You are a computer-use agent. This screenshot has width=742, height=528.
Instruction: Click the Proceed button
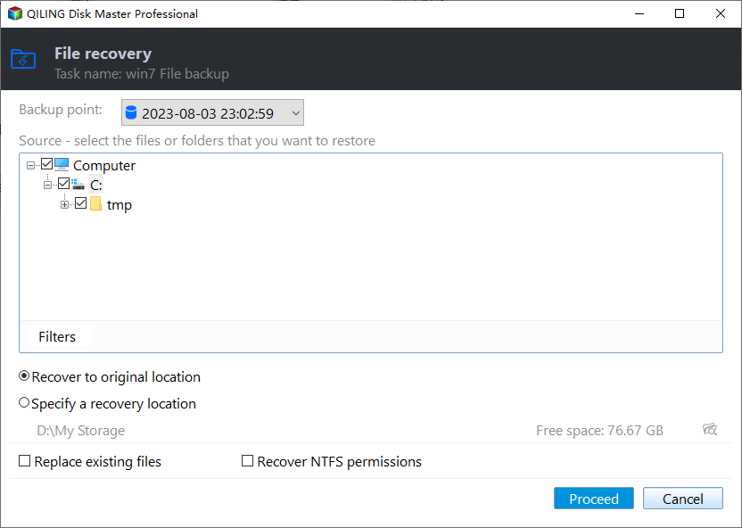[x=593, y=499]
